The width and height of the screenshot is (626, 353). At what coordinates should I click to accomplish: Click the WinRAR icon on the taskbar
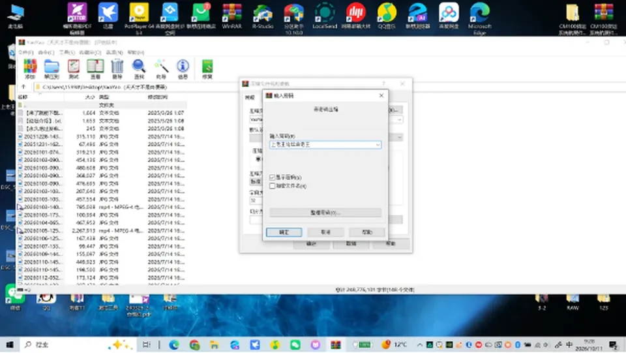335,345
